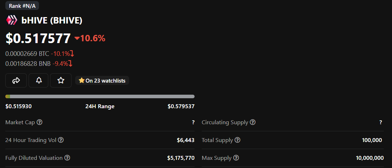The width and height of the screenshot is (392, 168).
Task: Click the Rank #N/A badge
Action: (x=22, y=6)
